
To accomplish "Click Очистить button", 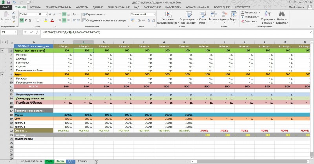I will tap(249, 21).
